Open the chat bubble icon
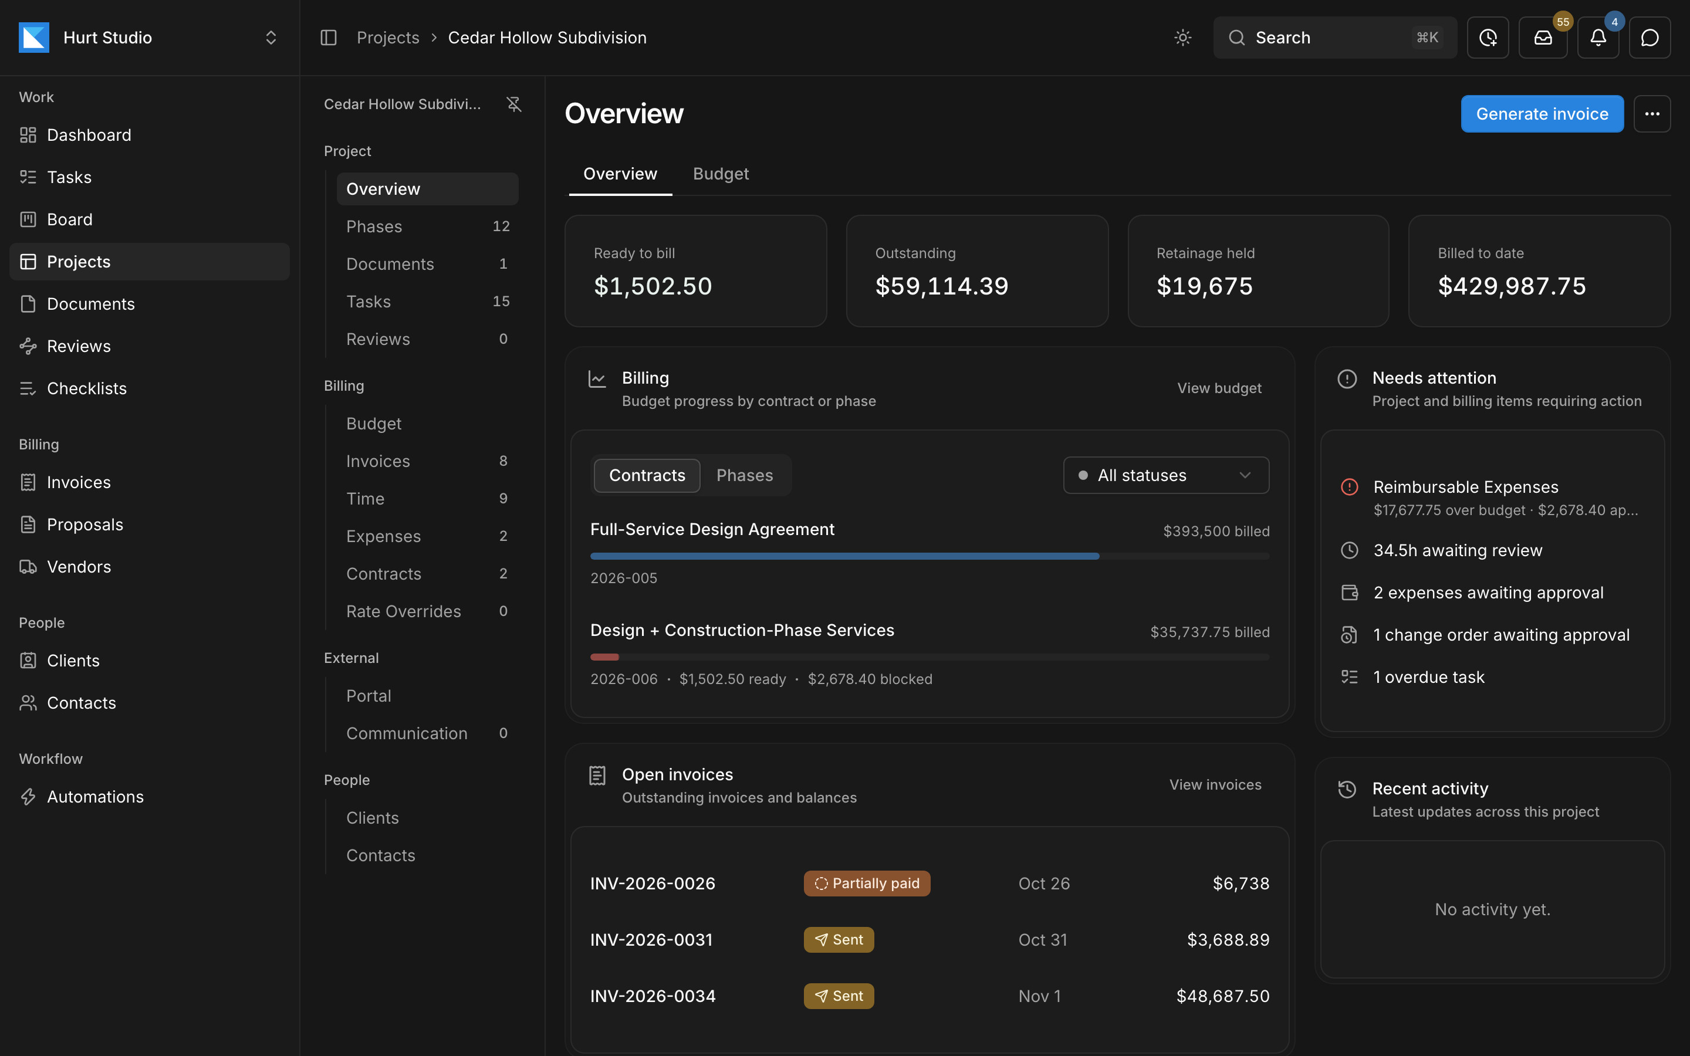The image size is (1690, 1056). (x=1650, y=38)
